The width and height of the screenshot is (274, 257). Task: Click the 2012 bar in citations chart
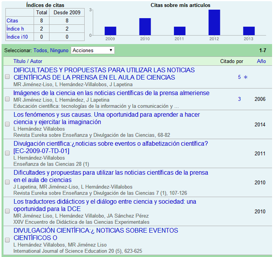point(214,22)
